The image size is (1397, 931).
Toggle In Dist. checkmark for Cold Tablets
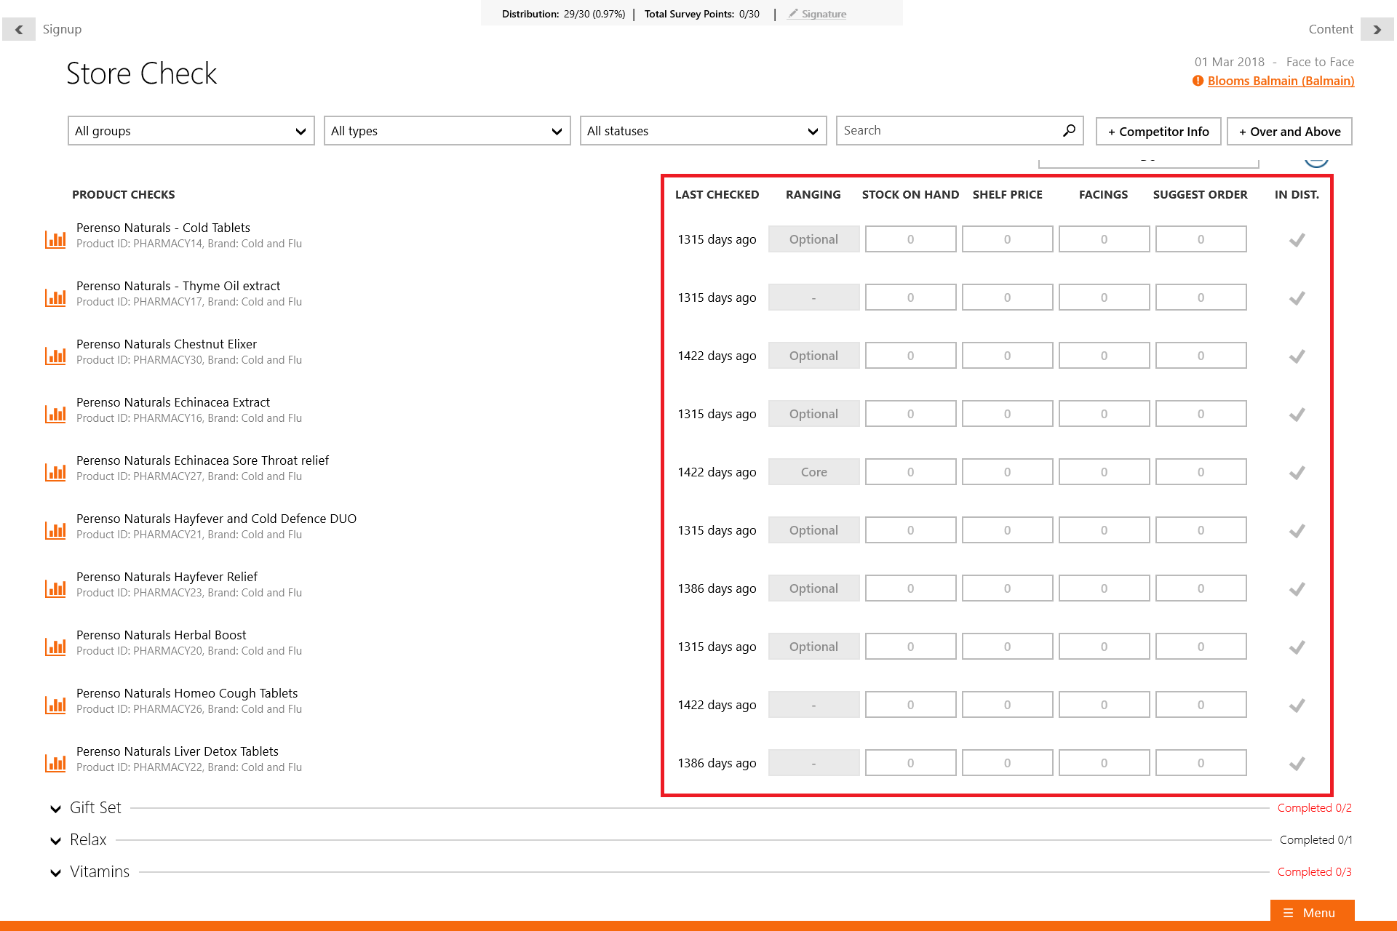point(1297,239)
